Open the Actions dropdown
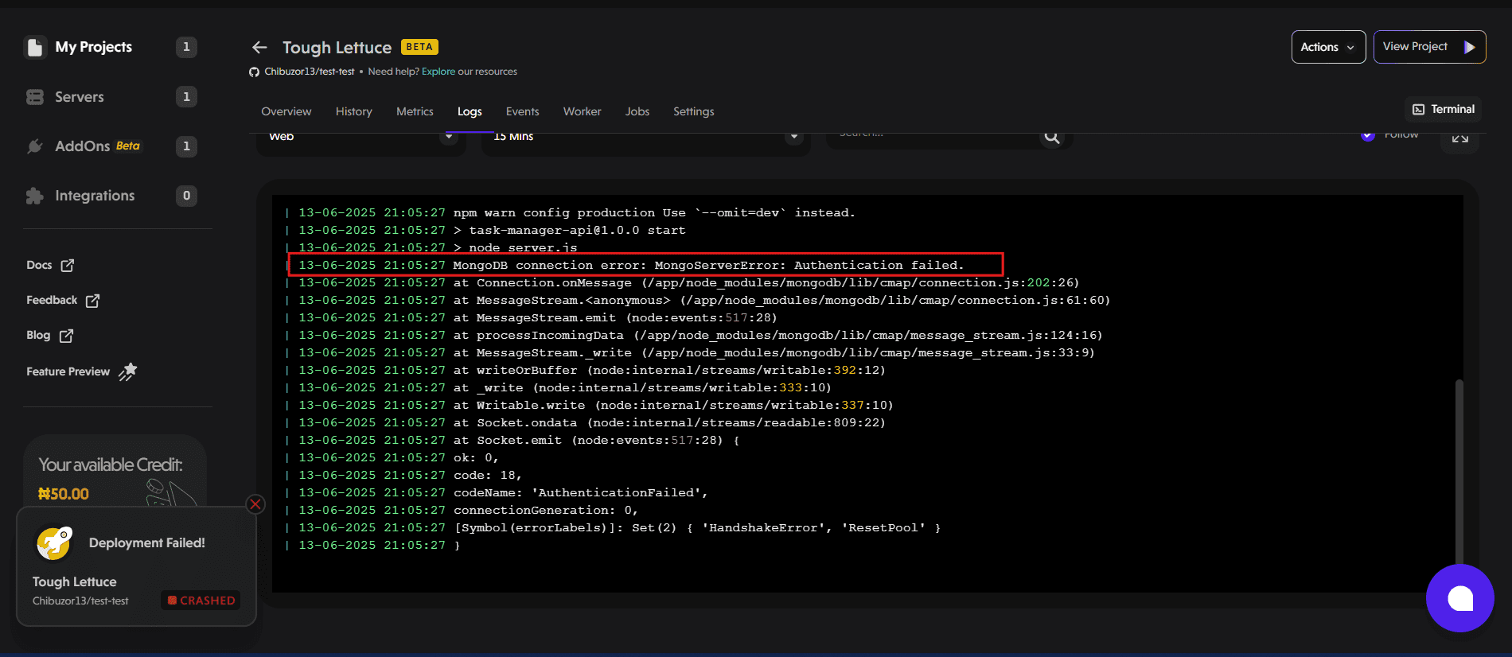The image size is (1512, 657). click(1328, 47)
